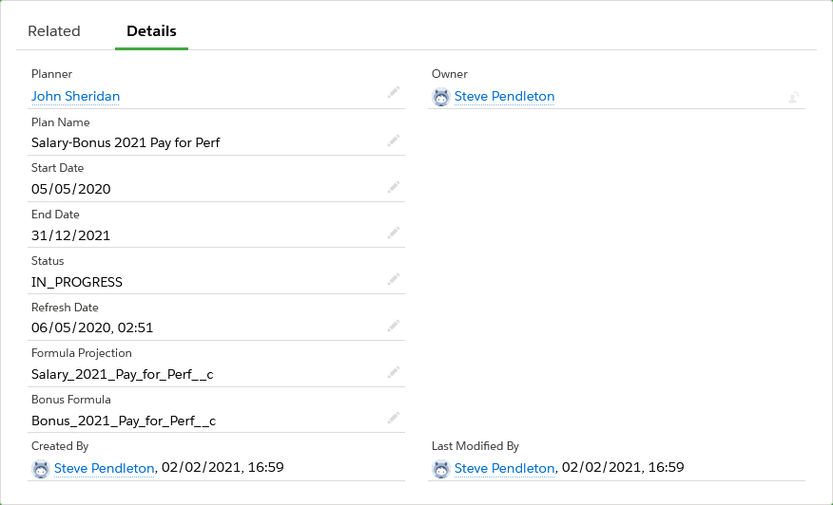Edit the Bonus Formula pencil icon
This screenshot has width=833, height=505.
point(394,419)
